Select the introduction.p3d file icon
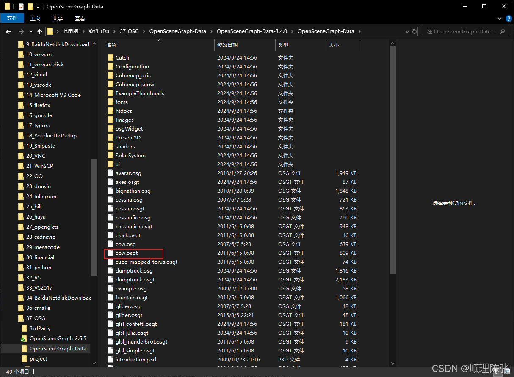The image size is (514, 377). [x=111, y=359]
